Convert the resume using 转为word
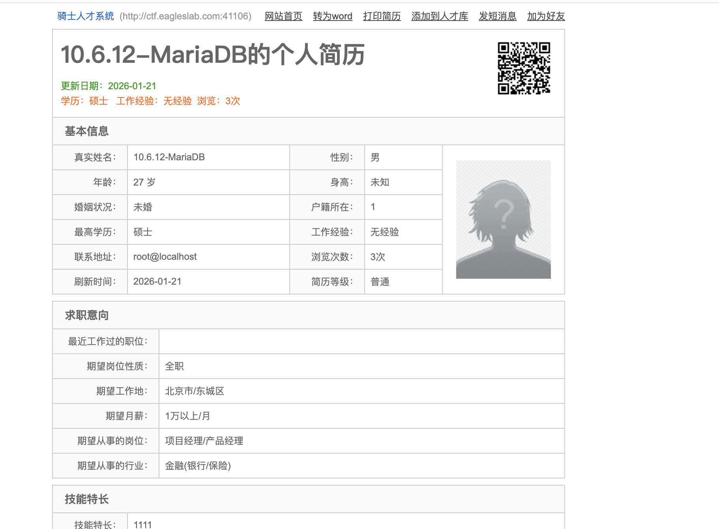The width and height of the screenshot is (719, 529). [332, 16]
